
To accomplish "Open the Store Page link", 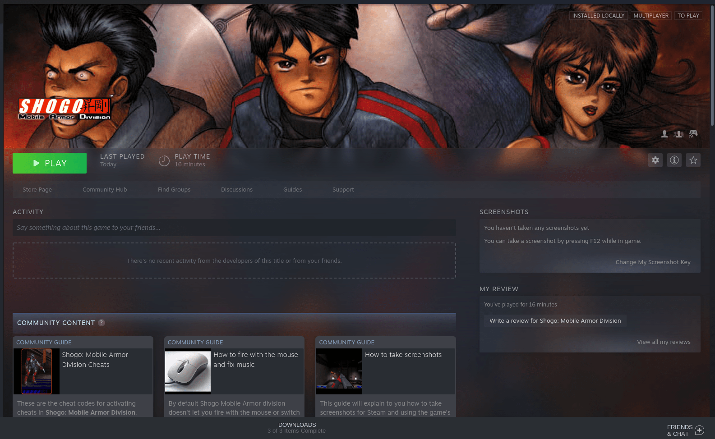I will [37, 190].
